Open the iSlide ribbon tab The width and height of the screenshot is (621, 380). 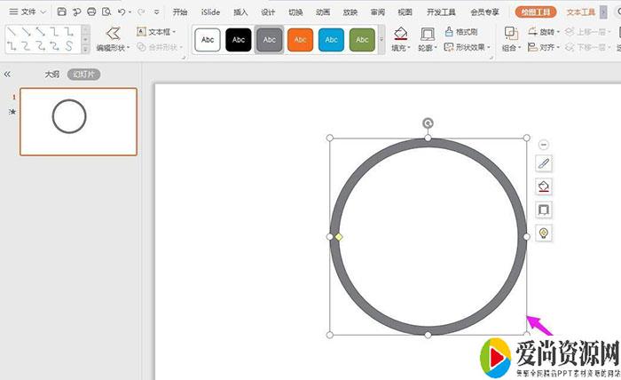tap(210, 12)
